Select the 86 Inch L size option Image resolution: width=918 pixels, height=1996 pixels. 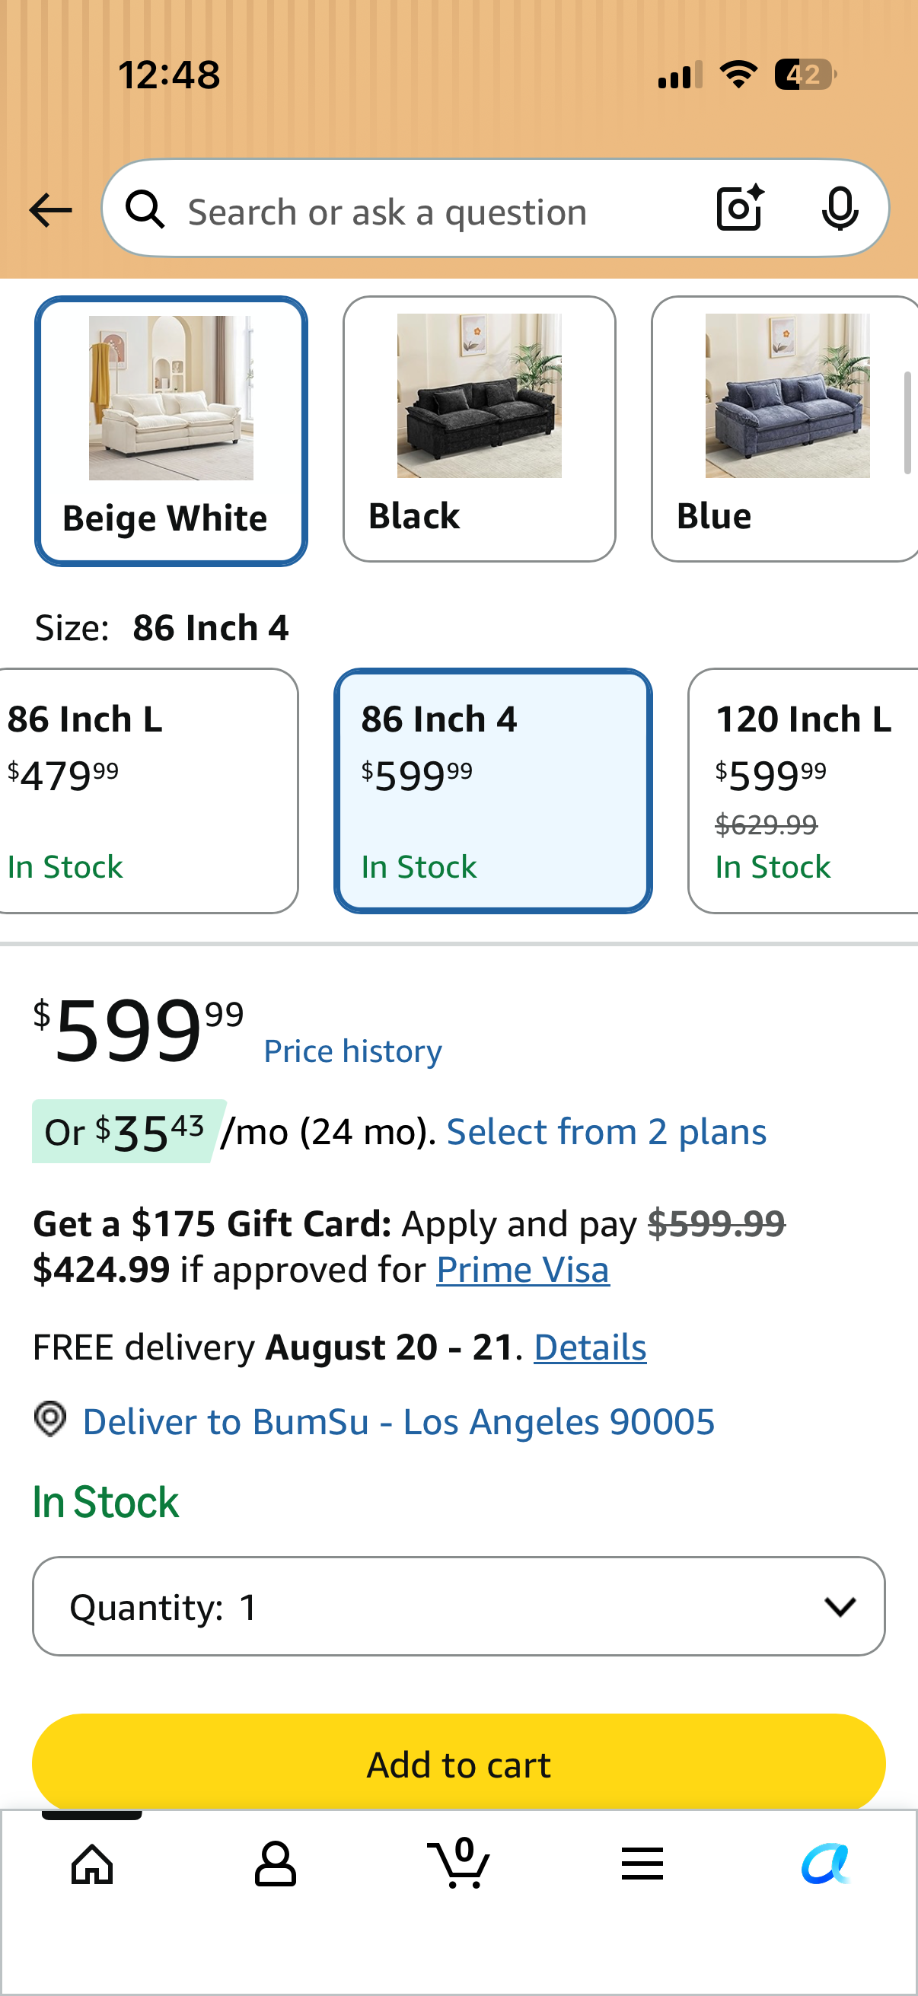[147, 791]
